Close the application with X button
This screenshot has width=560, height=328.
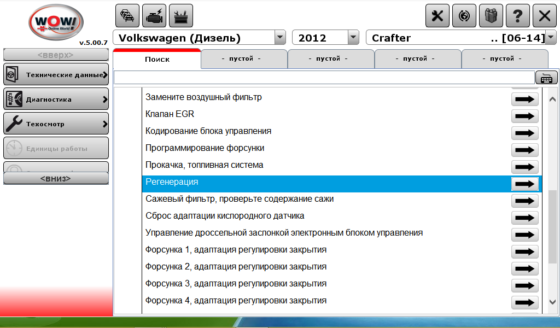pyautogui.click(x=545, y=16)
